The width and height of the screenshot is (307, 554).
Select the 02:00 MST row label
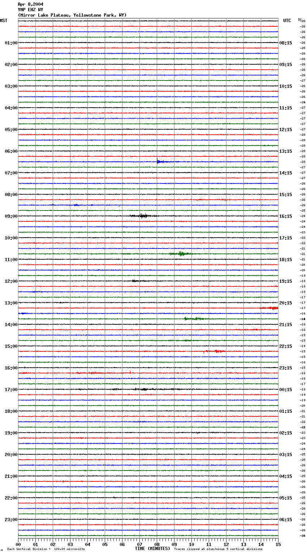pyautogui.click(x=11, y=65)
